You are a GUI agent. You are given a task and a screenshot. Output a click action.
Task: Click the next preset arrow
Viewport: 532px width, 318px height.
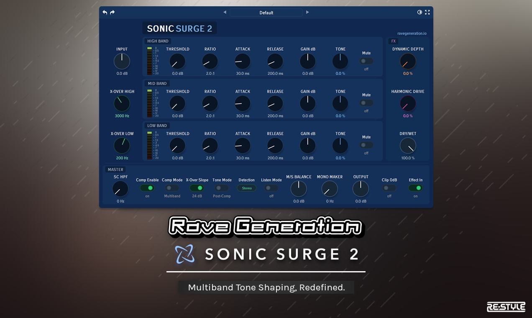tap(307, 12)
